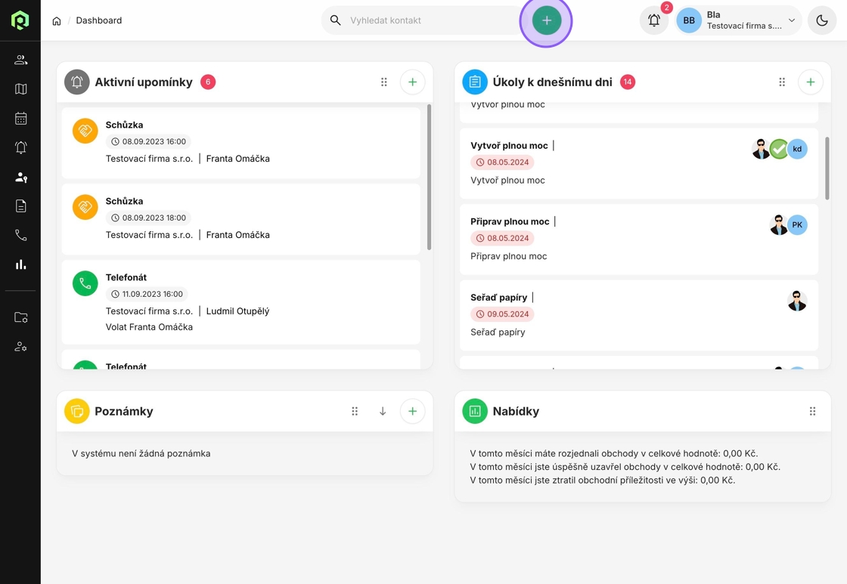Viewport: 847px width, 584px height.
Task: Open the phone calls icon in sidebar
Action: (x=20, y=235)
